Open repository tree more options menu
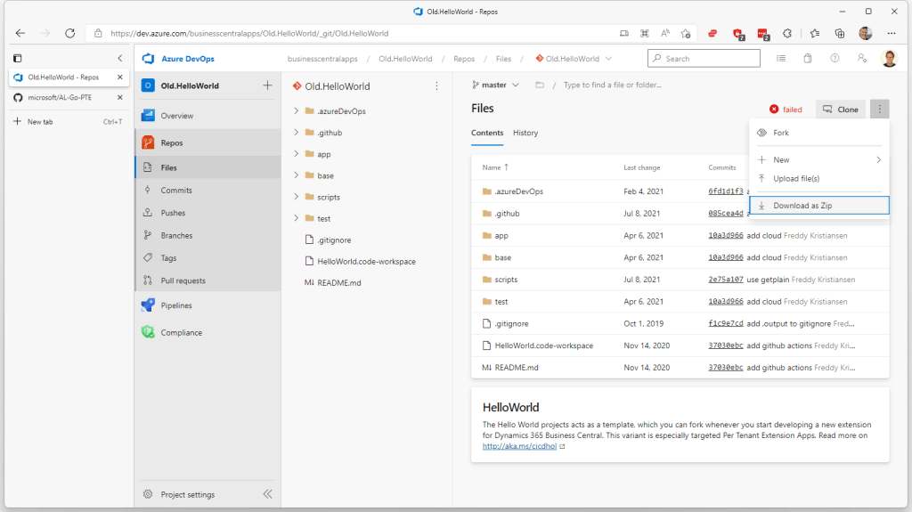Screen dimensions: 912x512 [x=436, y=86]
